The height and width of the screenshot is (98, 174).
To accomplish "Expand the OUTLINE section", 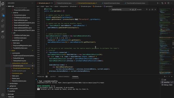I will (x=11, y=94).
